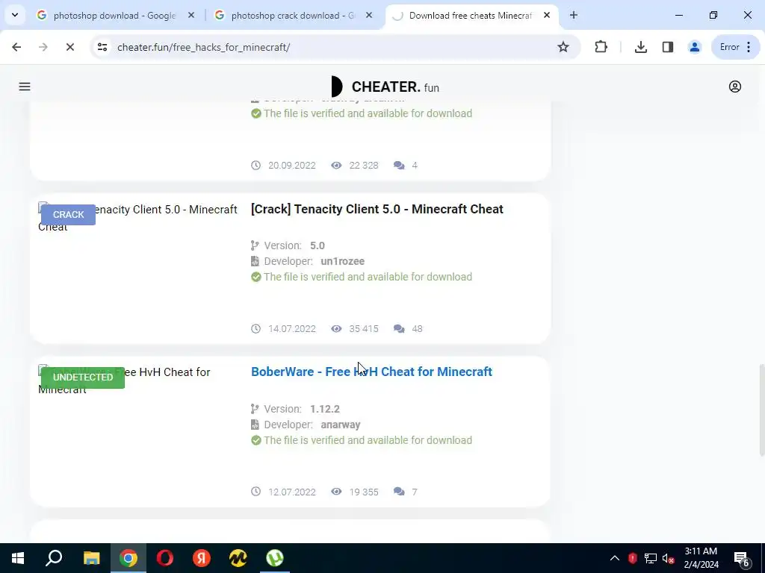Click the muted volume tray icon
Screen dimensions: 765x573
[668, 558]
